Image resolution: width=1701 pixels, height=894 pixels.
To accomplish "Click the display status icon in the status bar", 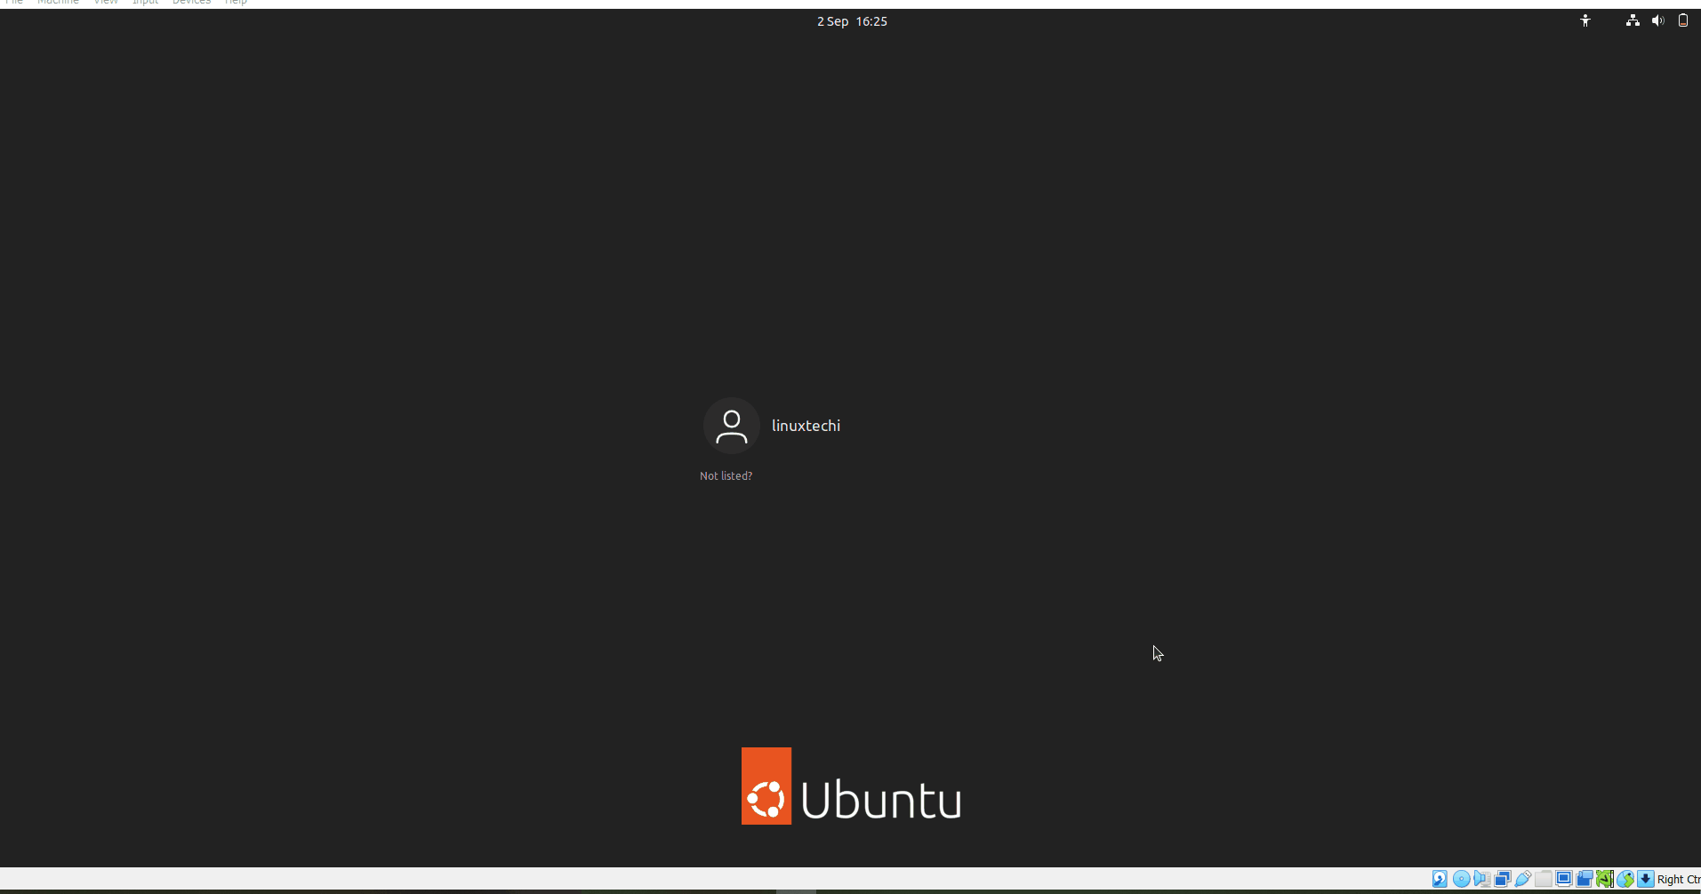I will 1563,878.
